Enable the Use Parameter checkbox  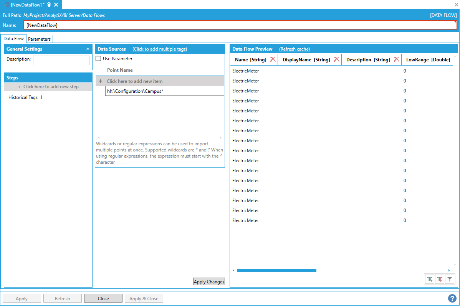tap(99, 59)
